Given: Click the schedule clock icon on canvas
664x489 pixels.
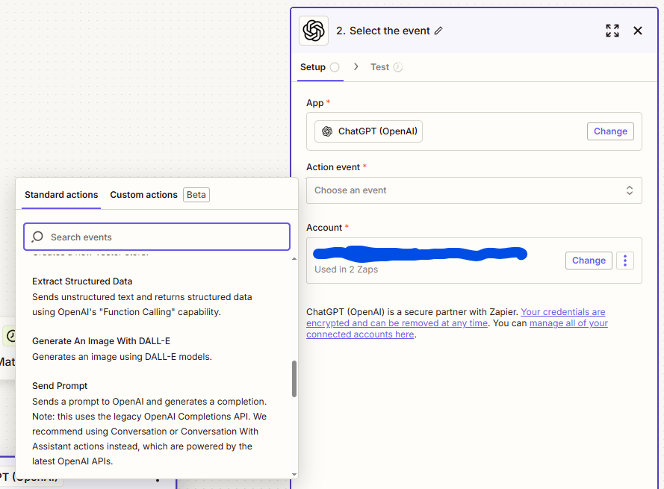Looking at the screenshot, I should coord(11,336).
